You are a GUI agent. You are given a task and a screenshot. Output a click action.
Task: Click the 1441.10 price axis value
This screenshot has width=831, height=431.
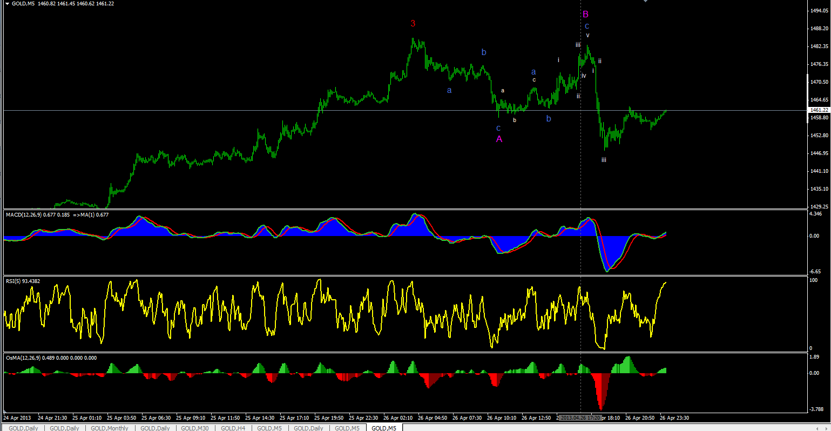coord(819,171)
